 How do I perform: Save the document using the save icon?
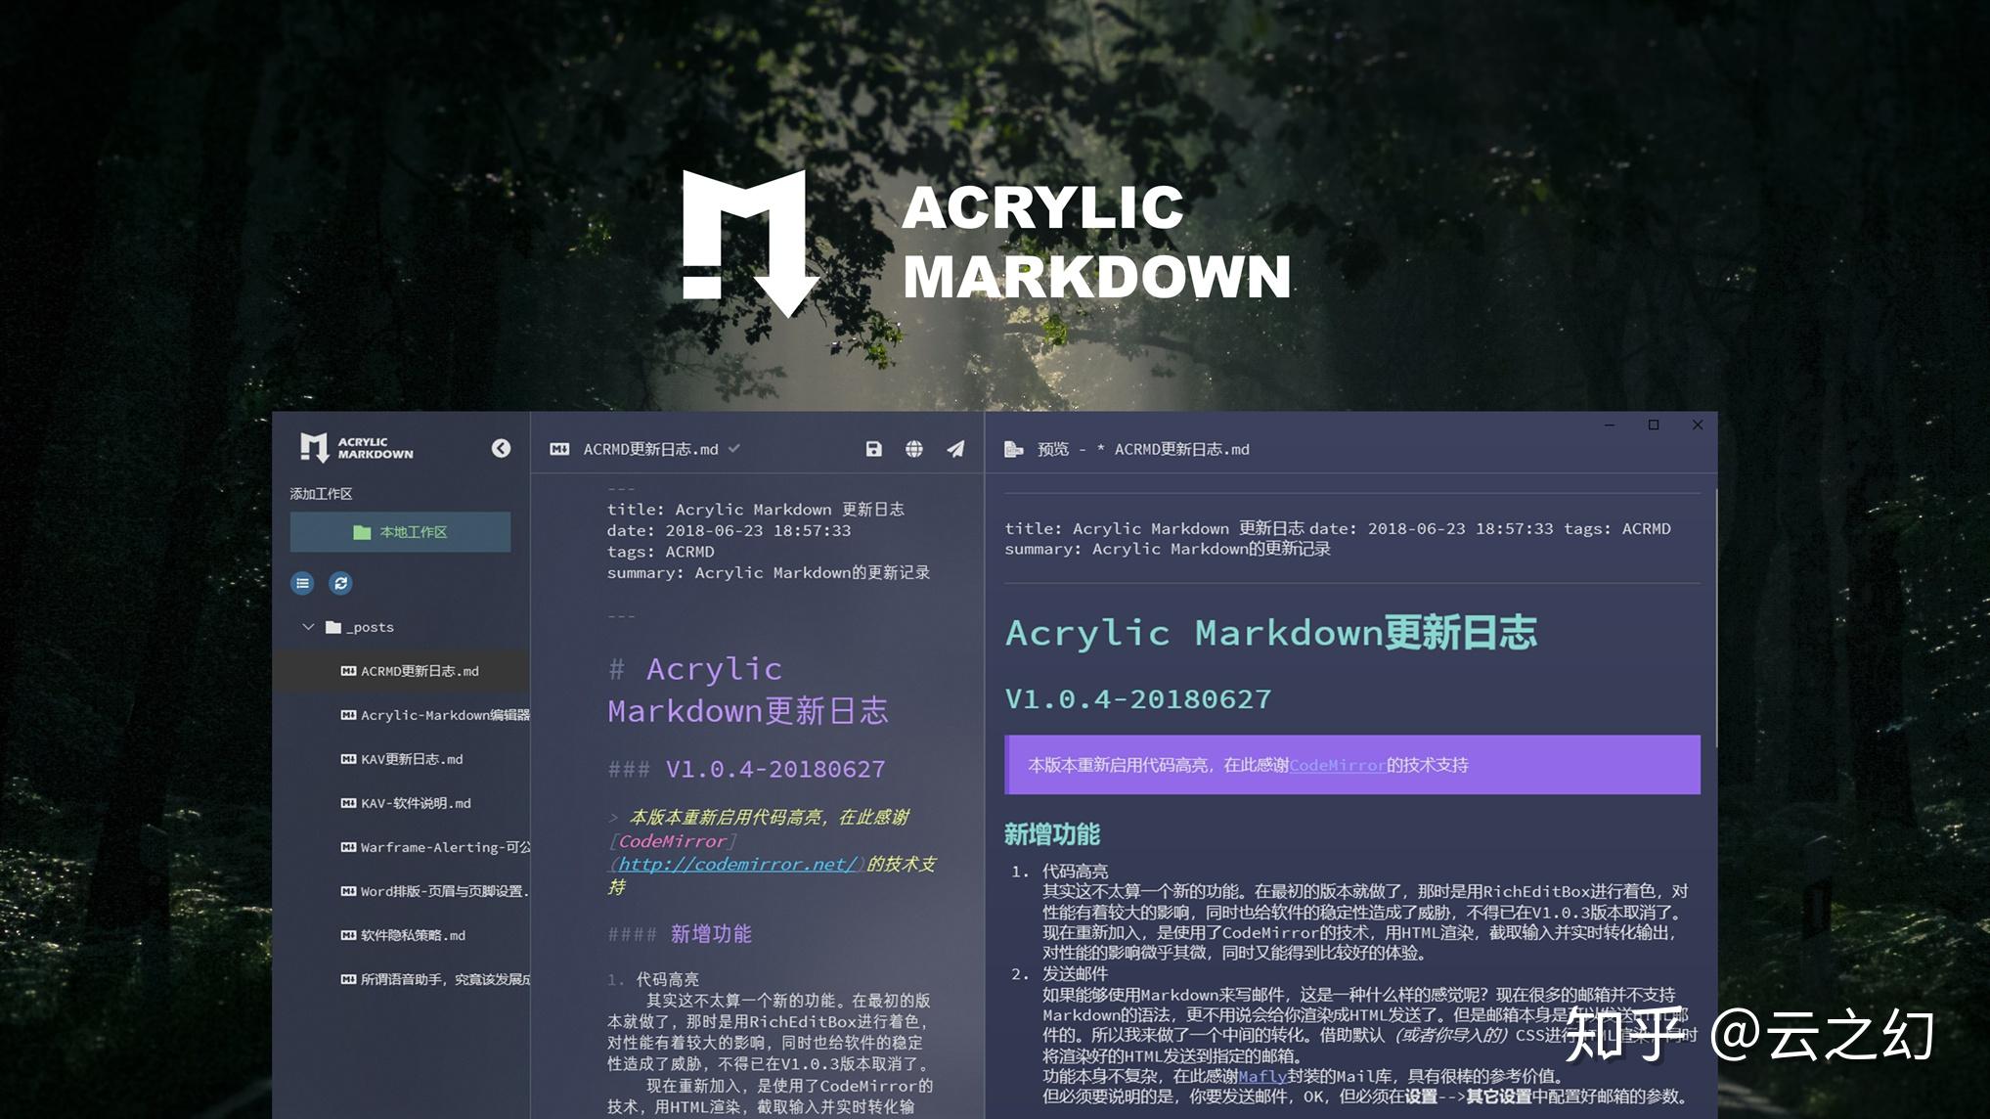point(873,449)
